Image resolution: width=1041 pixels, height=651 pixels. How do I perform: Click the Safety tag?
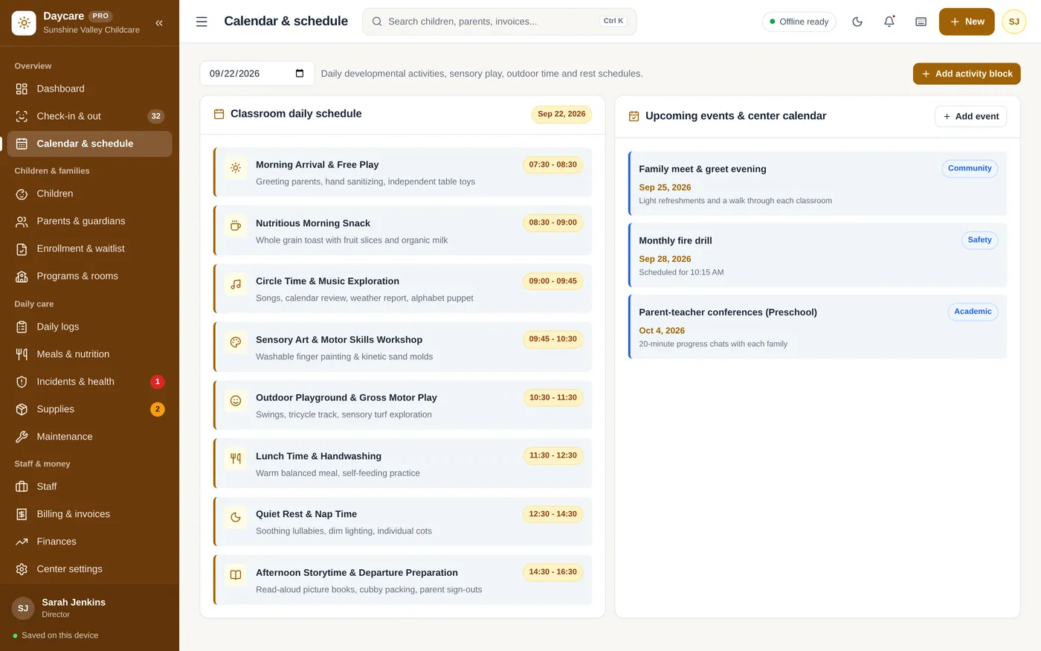pos(979,240)
